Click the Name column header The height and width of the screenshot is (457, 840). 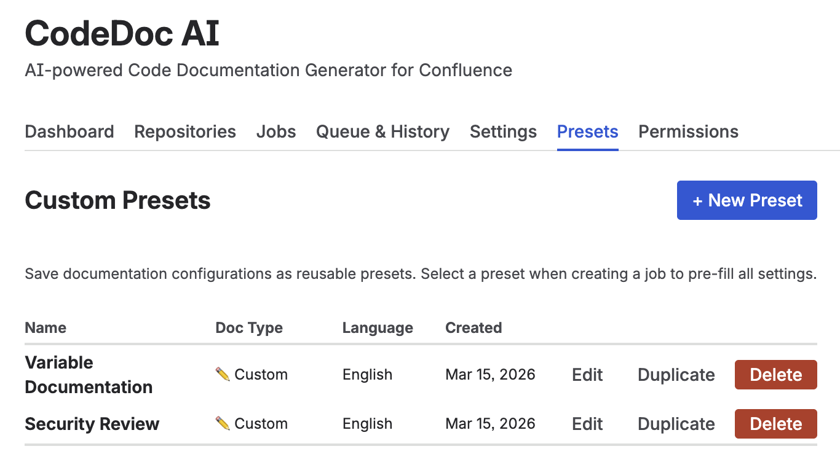[x=46, y=327]
